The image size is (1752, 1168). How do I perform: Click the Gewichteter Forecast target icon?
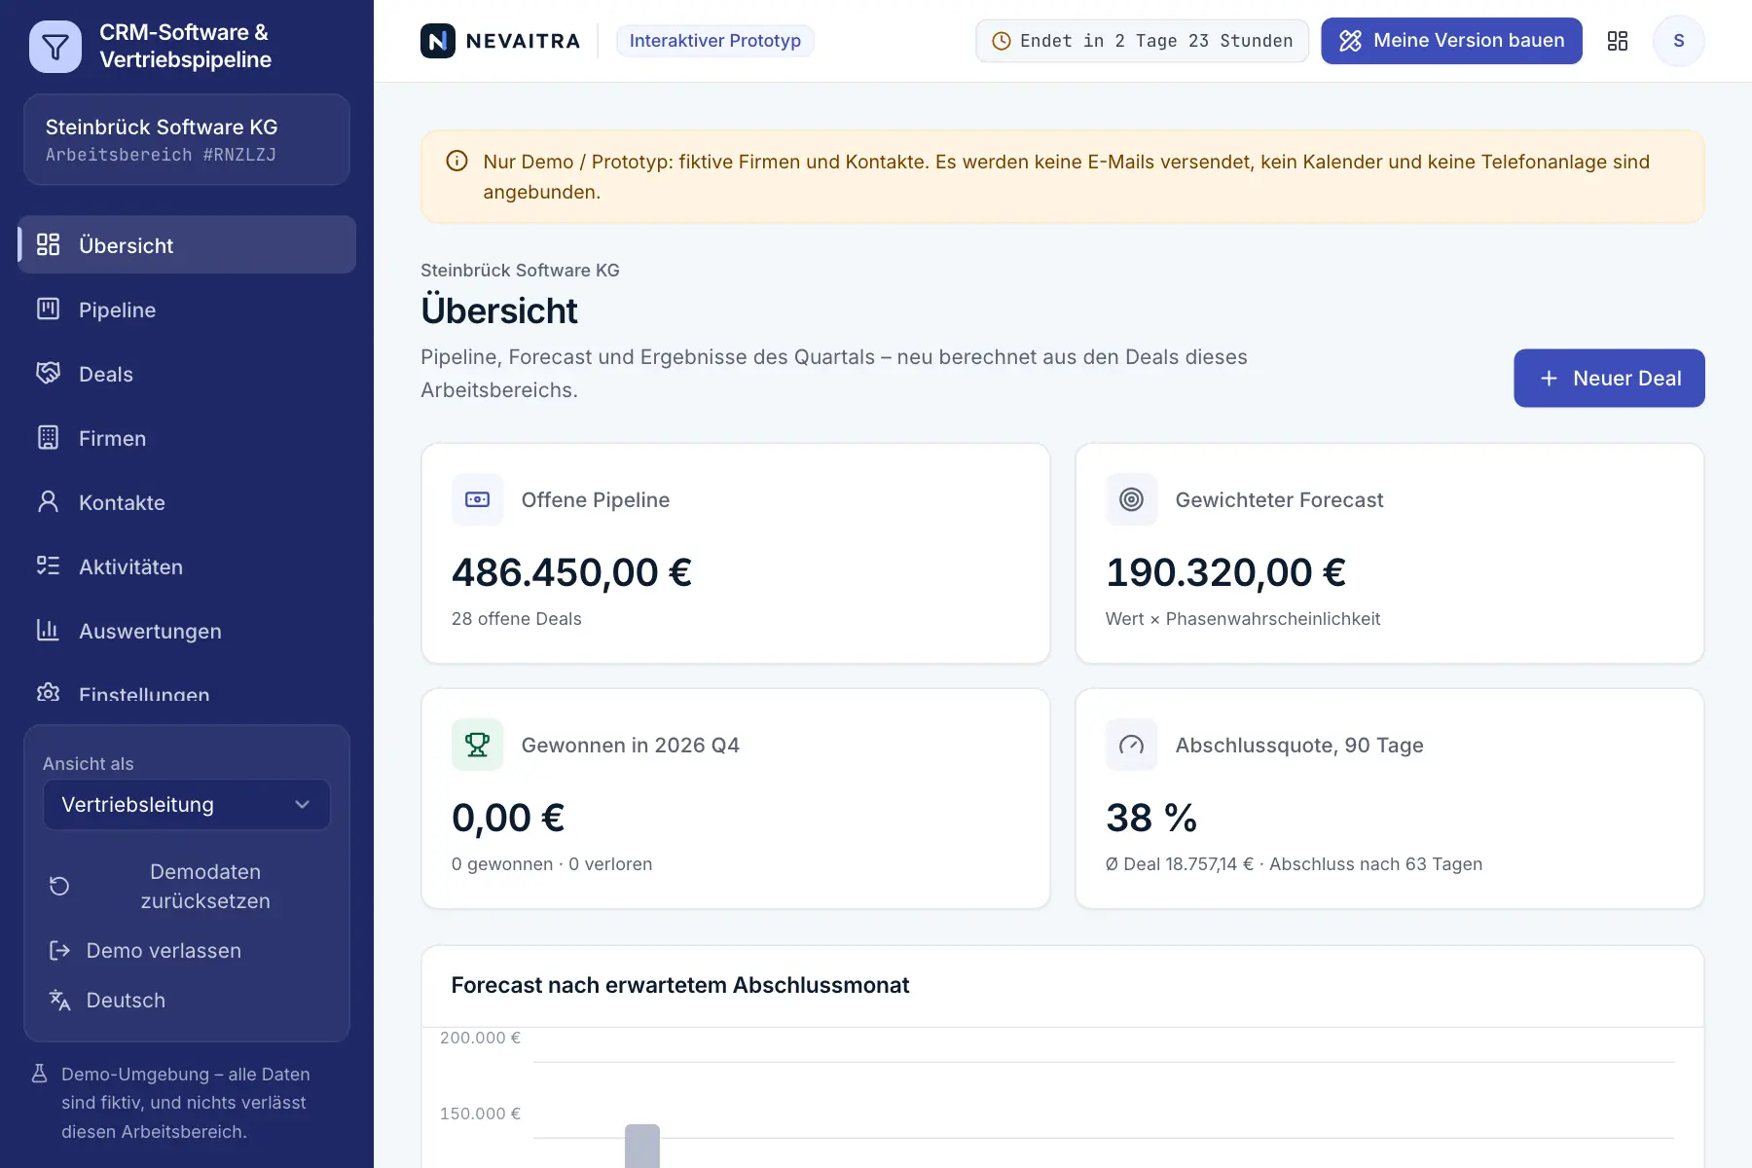point(1131,499)
